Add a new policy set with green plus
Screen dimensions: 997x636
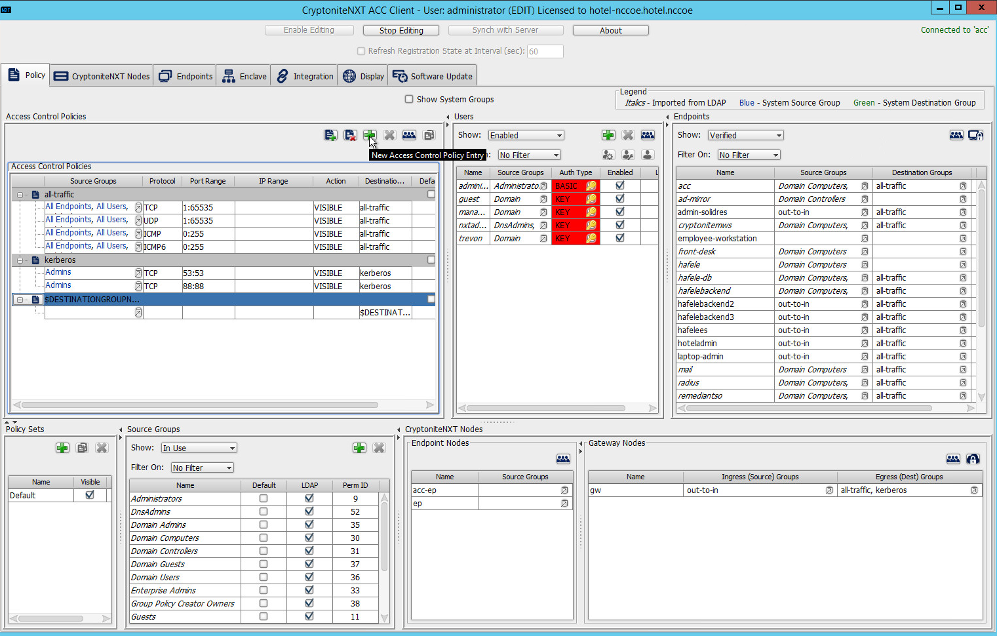coord(62,448)
